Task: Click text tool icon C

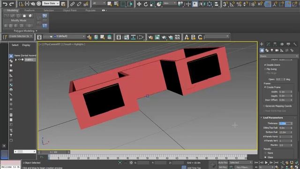Action: (x=200, y=37)
